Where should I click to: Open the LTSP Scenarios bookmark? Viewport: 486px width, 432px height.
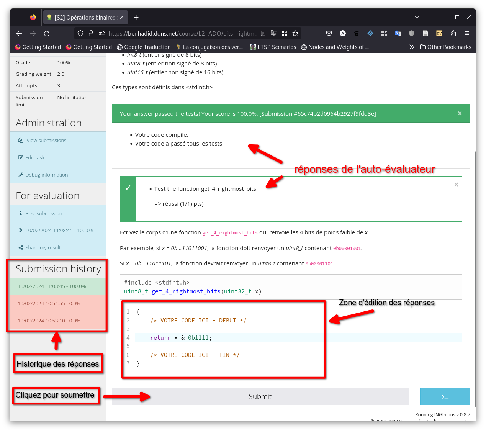pyautogui.click(x=273, y=47)
